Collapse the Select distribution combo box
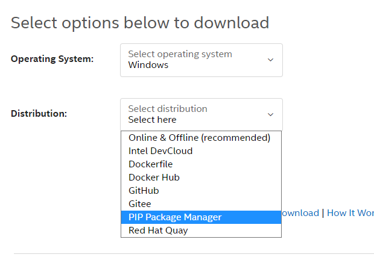Image resolution: width=374 pixels, height=266 pixels. pyautogui.click(x=201, y=114)
